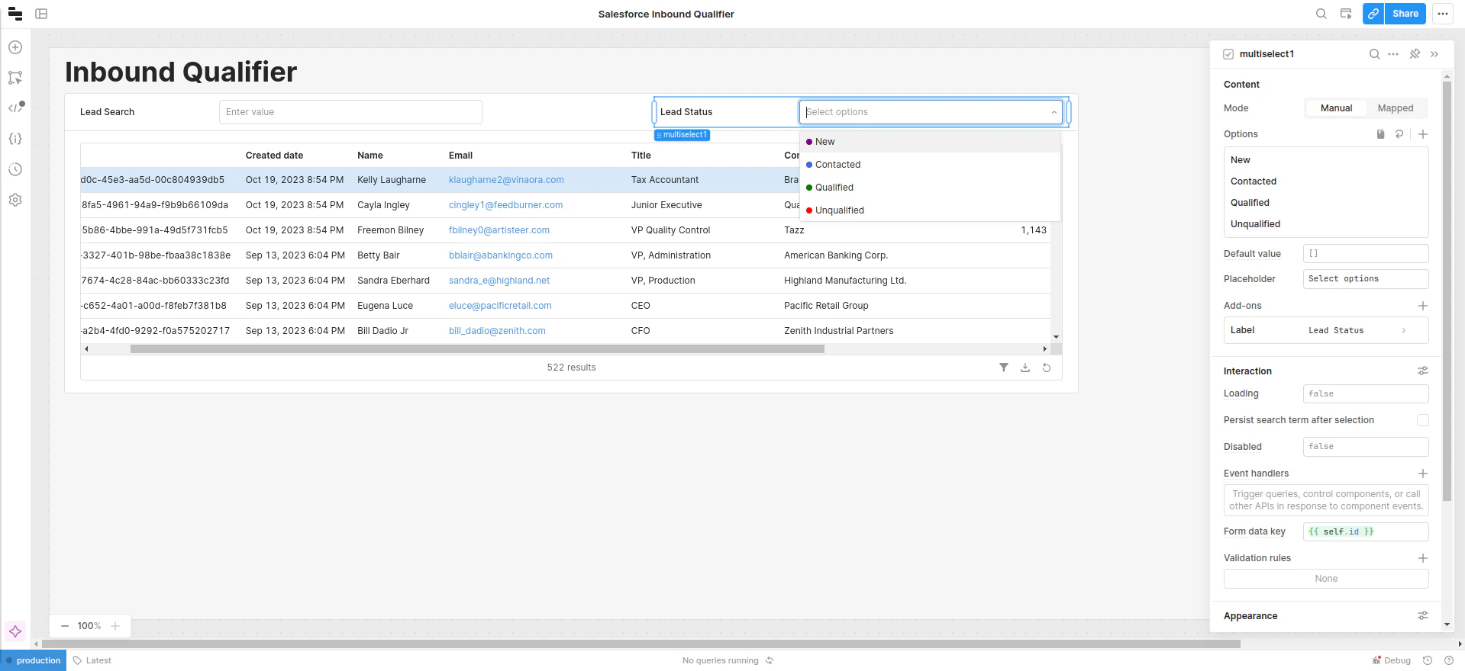Open the component tree panel
This screenshot has width=1465, height=671.
tap(15, 78)
